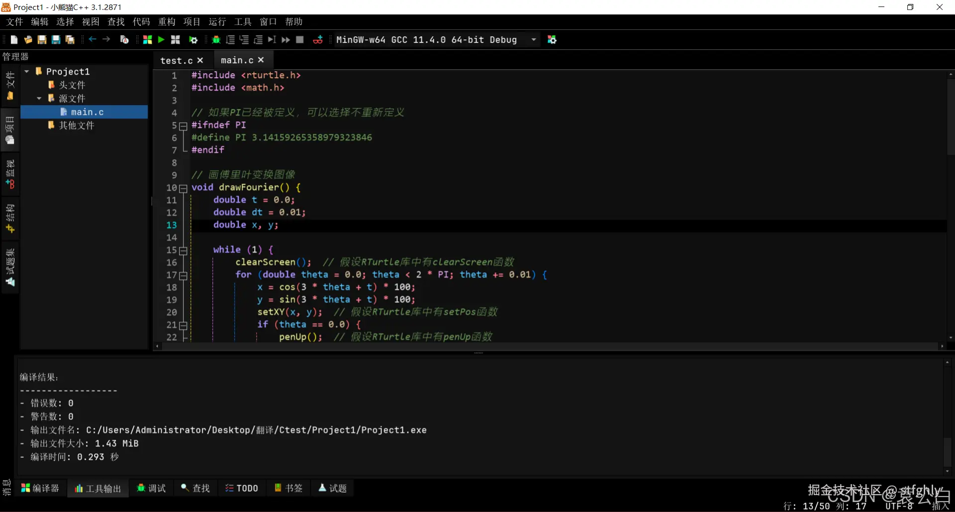Add a watch with the glasses icon
Screen dimensions: 955x512
click(x=318, y=40)
